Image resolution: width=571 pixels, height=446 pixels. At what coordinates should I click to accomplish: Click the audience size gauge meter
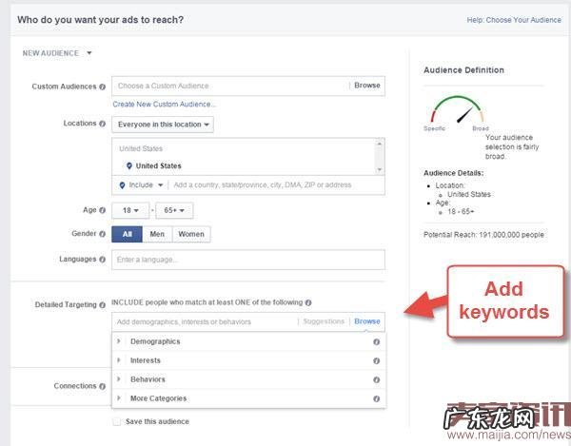458,109
